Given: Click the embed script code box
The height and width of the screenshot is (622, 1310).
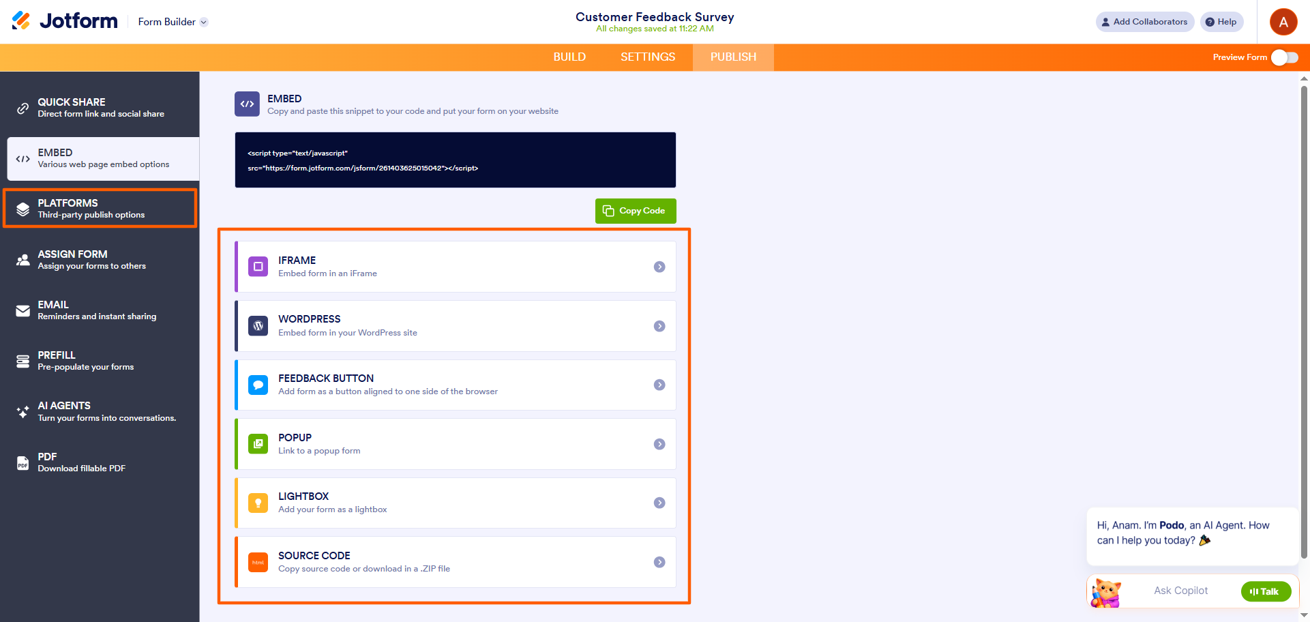Looking at the screenshot, I should tap(456, 160).
